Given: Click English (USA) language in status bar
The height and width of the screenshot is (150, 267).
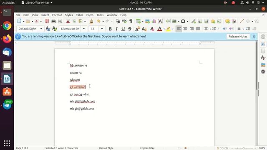Looking at the screenshot, I should (147, 148).
